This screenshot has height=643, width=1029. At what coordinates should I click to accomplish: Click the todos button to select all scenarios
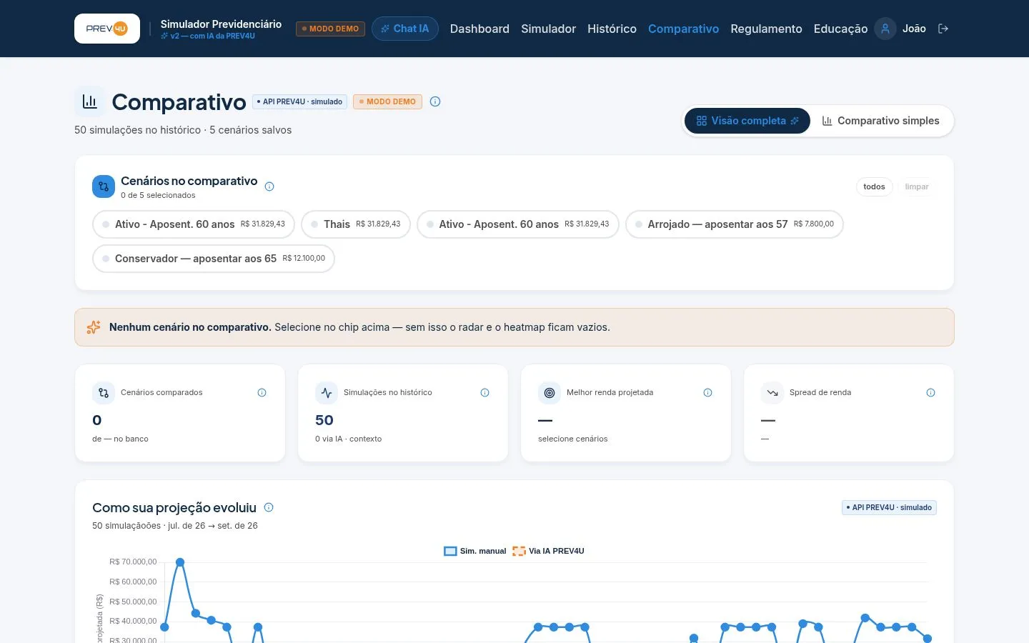pyautogui.click(x=874, y=186)
